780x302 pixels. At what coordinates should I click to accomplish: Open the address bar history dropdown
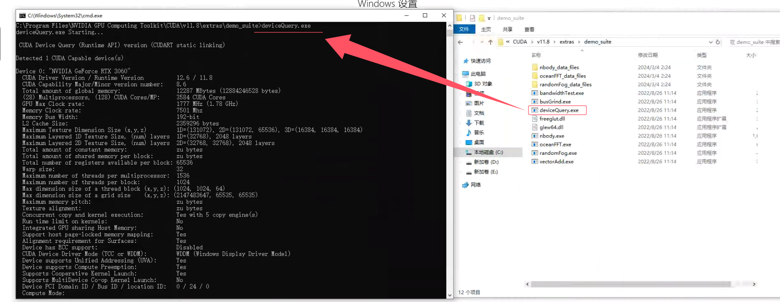(x=710, y=42)
